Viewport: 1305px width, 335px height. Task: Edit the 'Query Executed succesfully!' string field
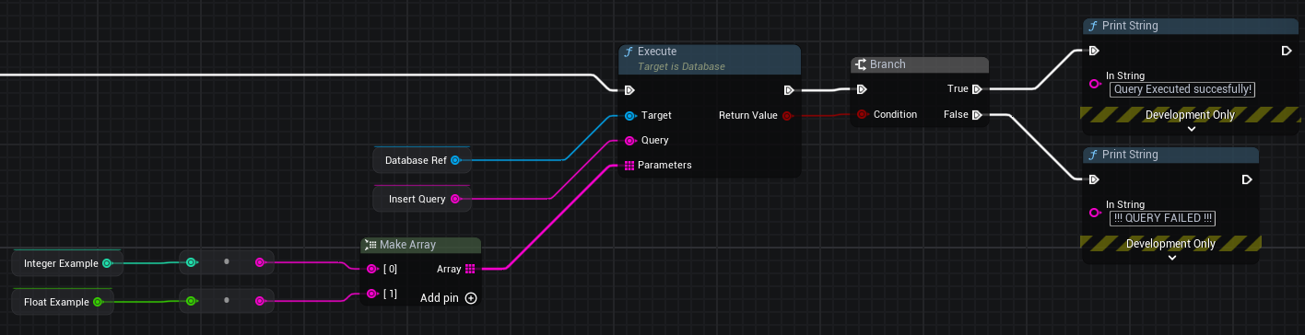tap(1182, 89)
